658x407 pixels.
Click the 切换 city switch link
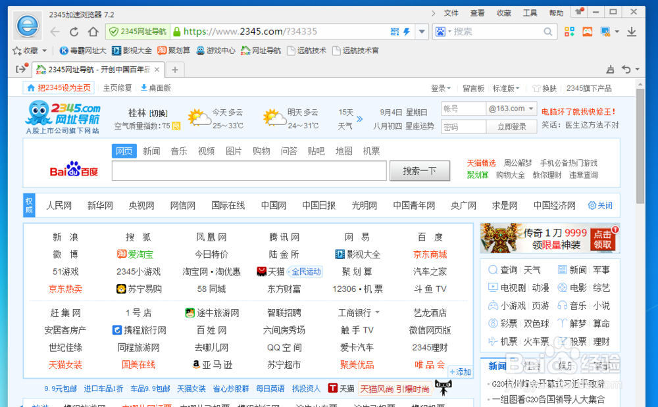[159, 114]
